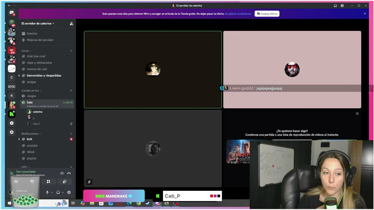Toggle screen share button in voice panel

click(32, 181)
